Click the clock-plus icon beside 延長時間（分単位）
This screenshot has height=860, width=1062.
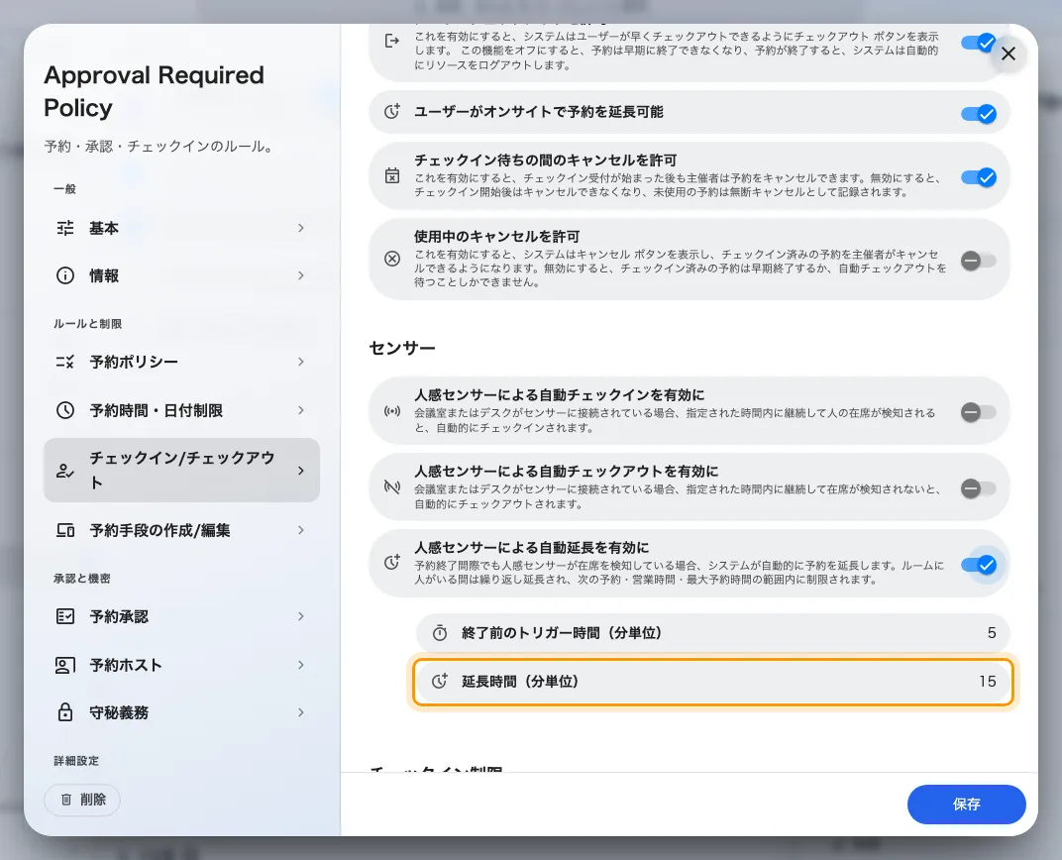click(440, 682)
